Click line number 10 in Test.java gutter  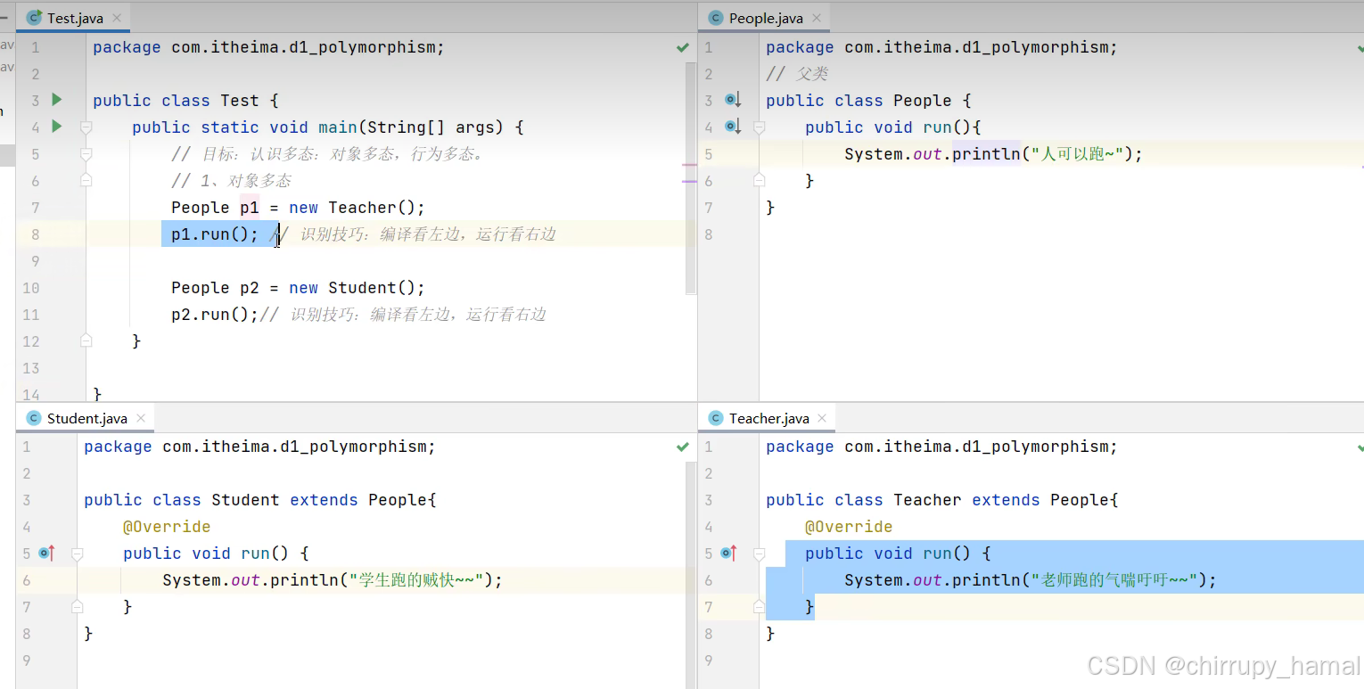[x=31, y=288]
